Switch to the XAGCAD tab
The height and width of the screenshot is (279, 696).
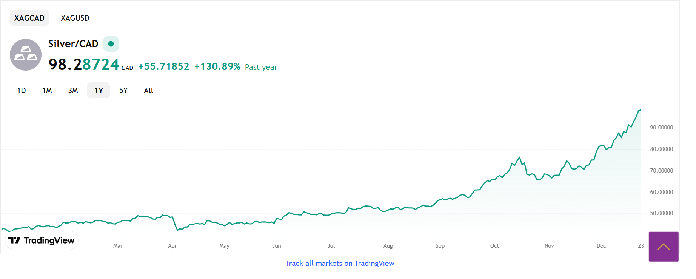click(29, 18)
